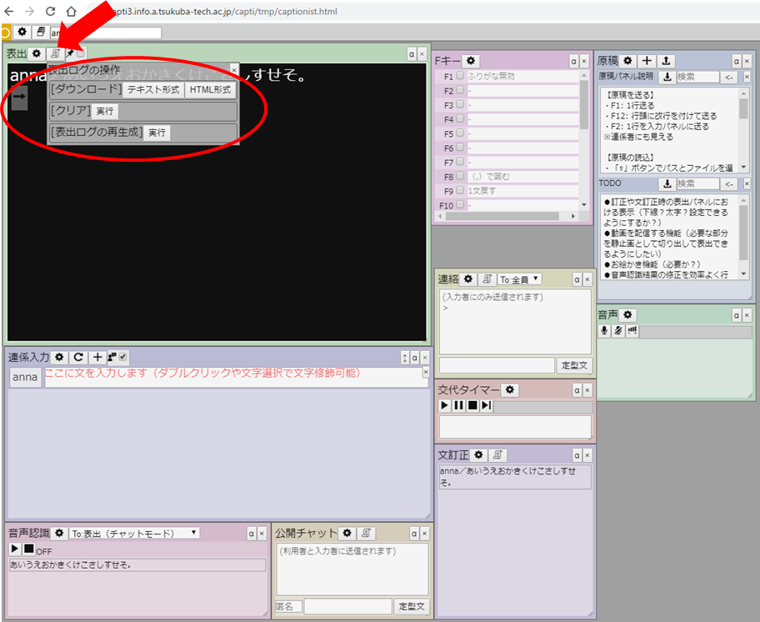Open the 公開チャット log icon
760x622 pixels.
pos(366,534)
